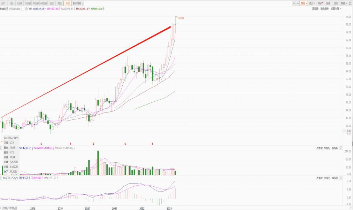Open the 设置均线 moving average dropdown

pyautogui.click(x=336, y=9)
